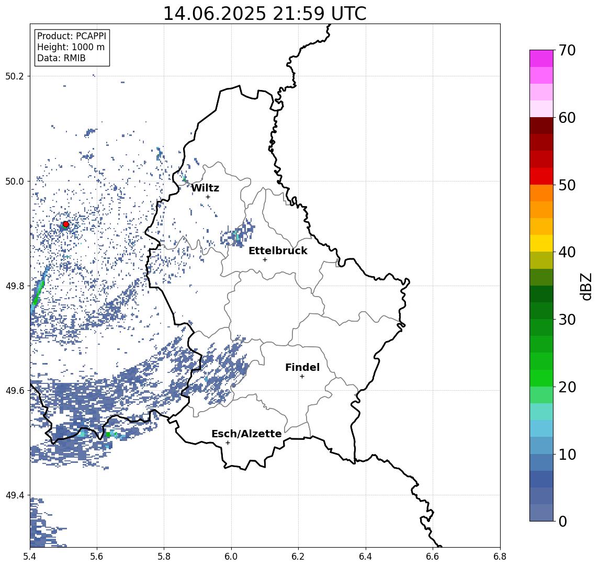Click the longitude 6.0 axis label
599x567 pixels.
pyautogui.click(x=231, y=557)
